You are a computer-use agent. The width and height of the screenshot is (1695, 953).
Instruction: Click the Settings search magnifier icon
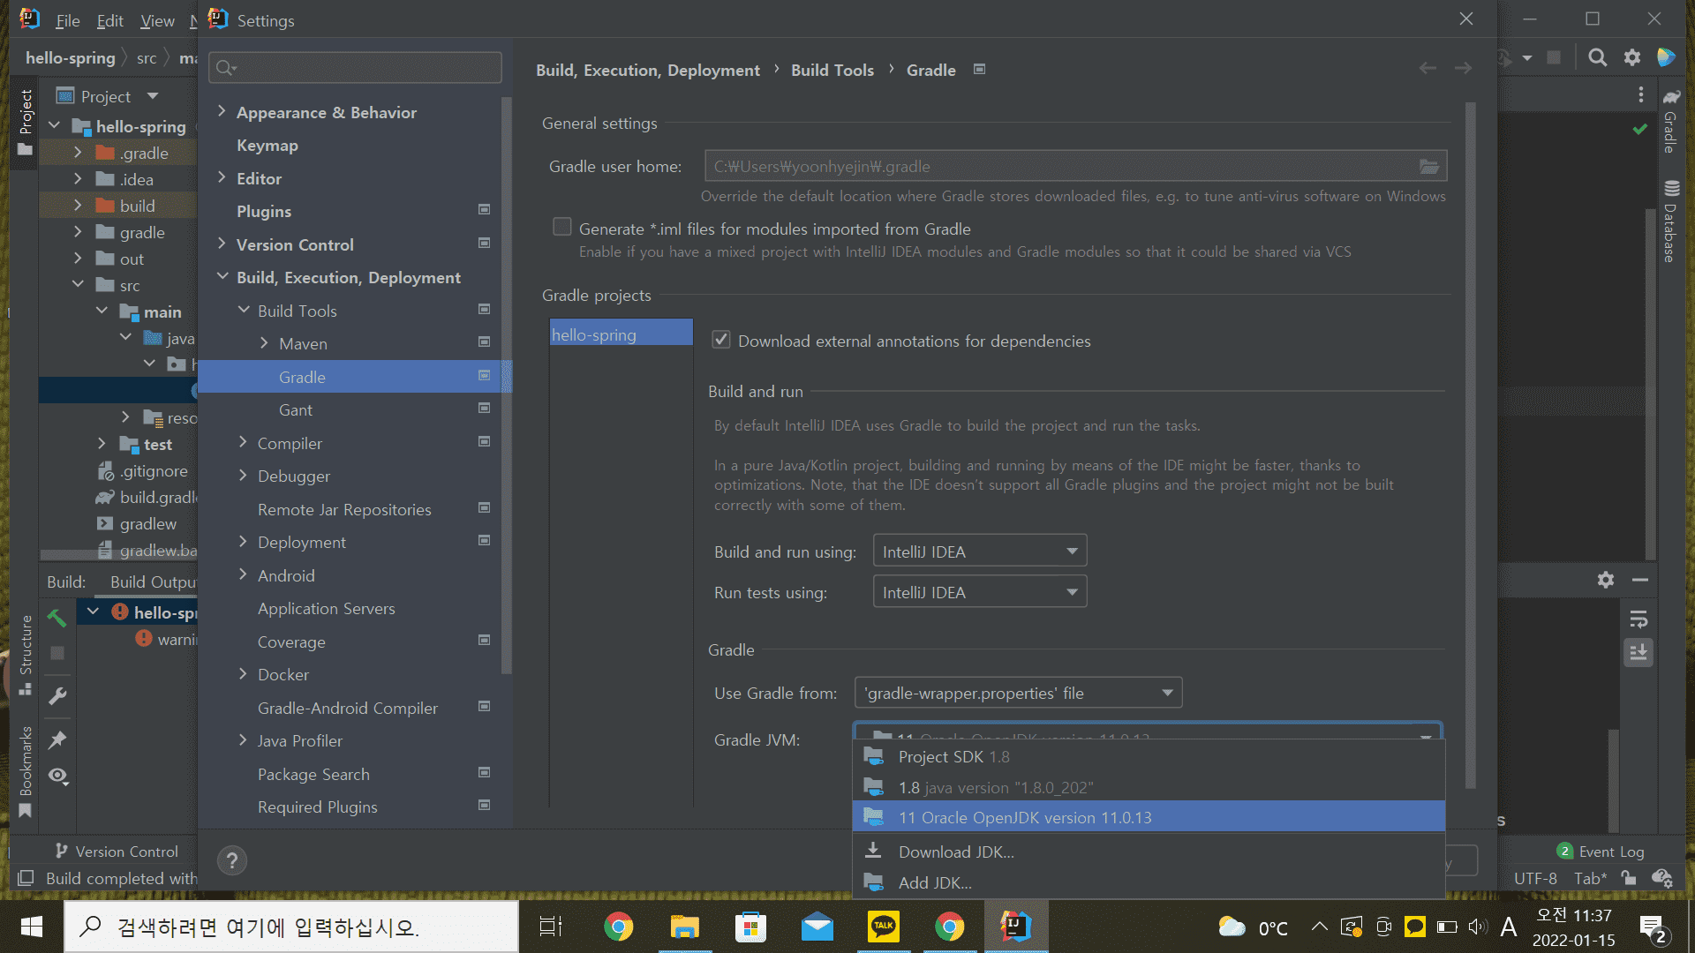pyautogui.click(x=226, y=68)
